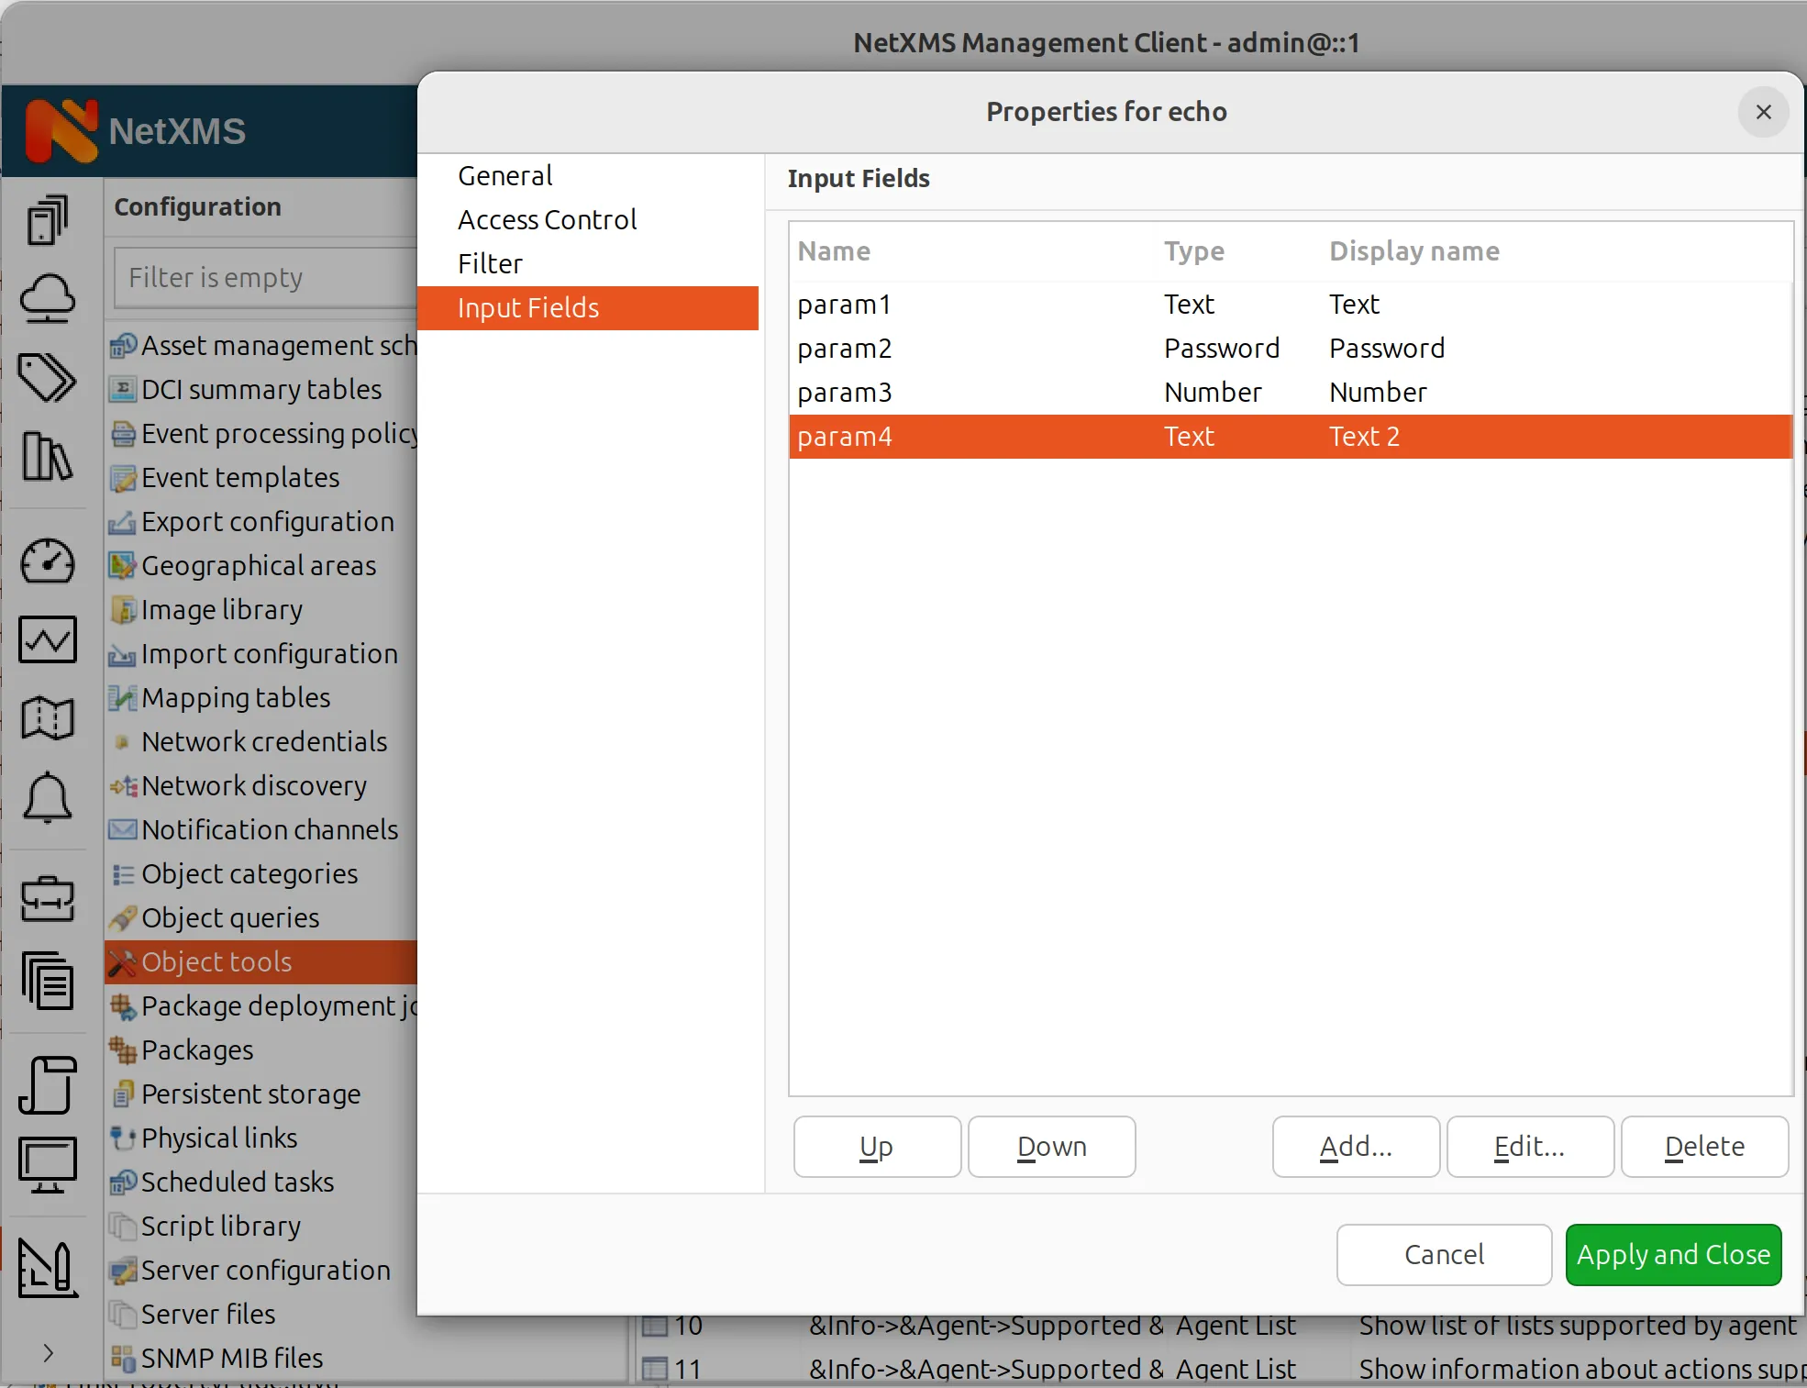This screenshot has width=1807, height=1388.
Task: Open the alarms bell icon
Action: tap(48, 799)
